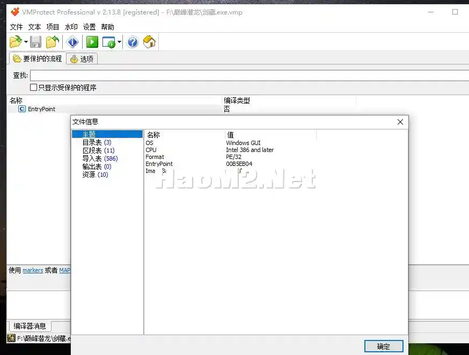Click the EntryPoint name in file info
469x355 pixels.
pyautogui.click(x=159, y=164)
